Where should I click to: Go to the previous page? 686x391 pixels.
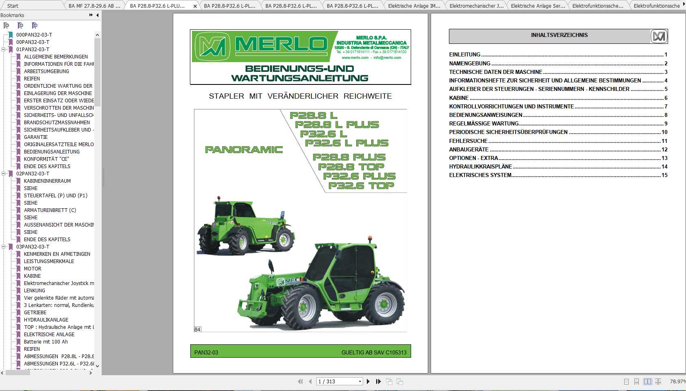pos(310,381)
